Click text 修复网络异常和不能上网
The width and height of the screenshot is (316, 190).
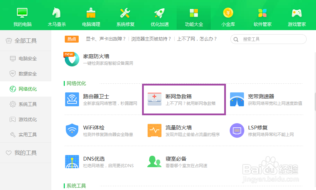click(x=271, y=134)
